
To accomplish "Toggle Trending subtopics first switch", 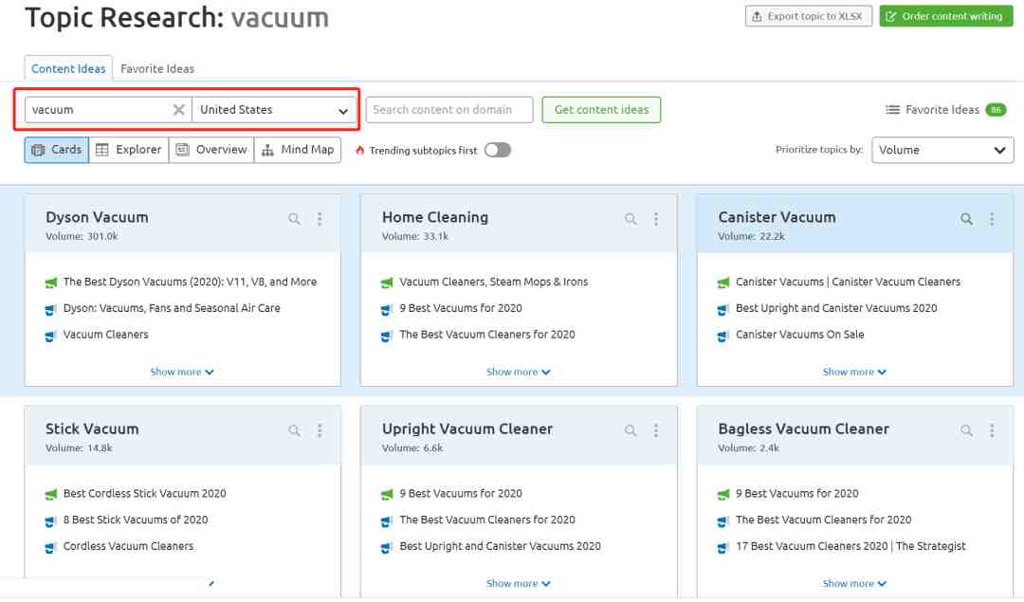I will click(x=497, y=150).
